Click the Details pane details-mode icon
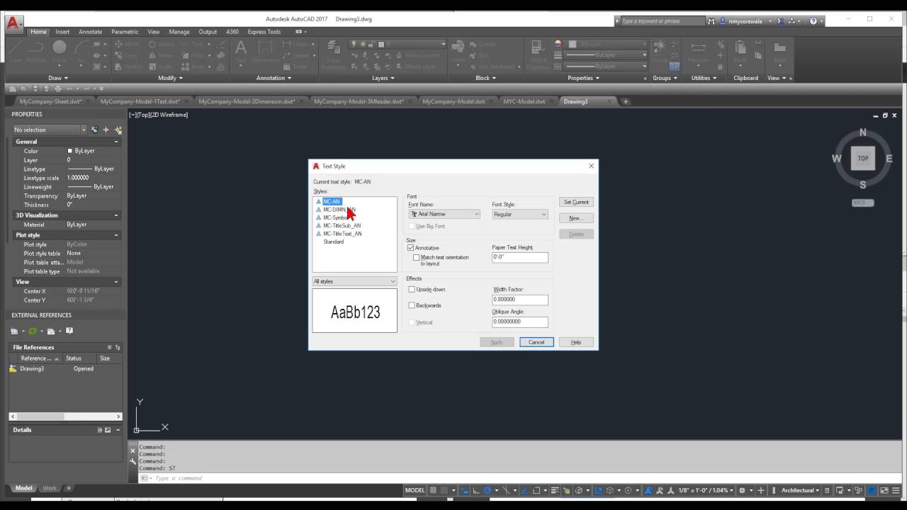Image resolution: width=907 pixels, height=510 pixels. pos(100,430)
